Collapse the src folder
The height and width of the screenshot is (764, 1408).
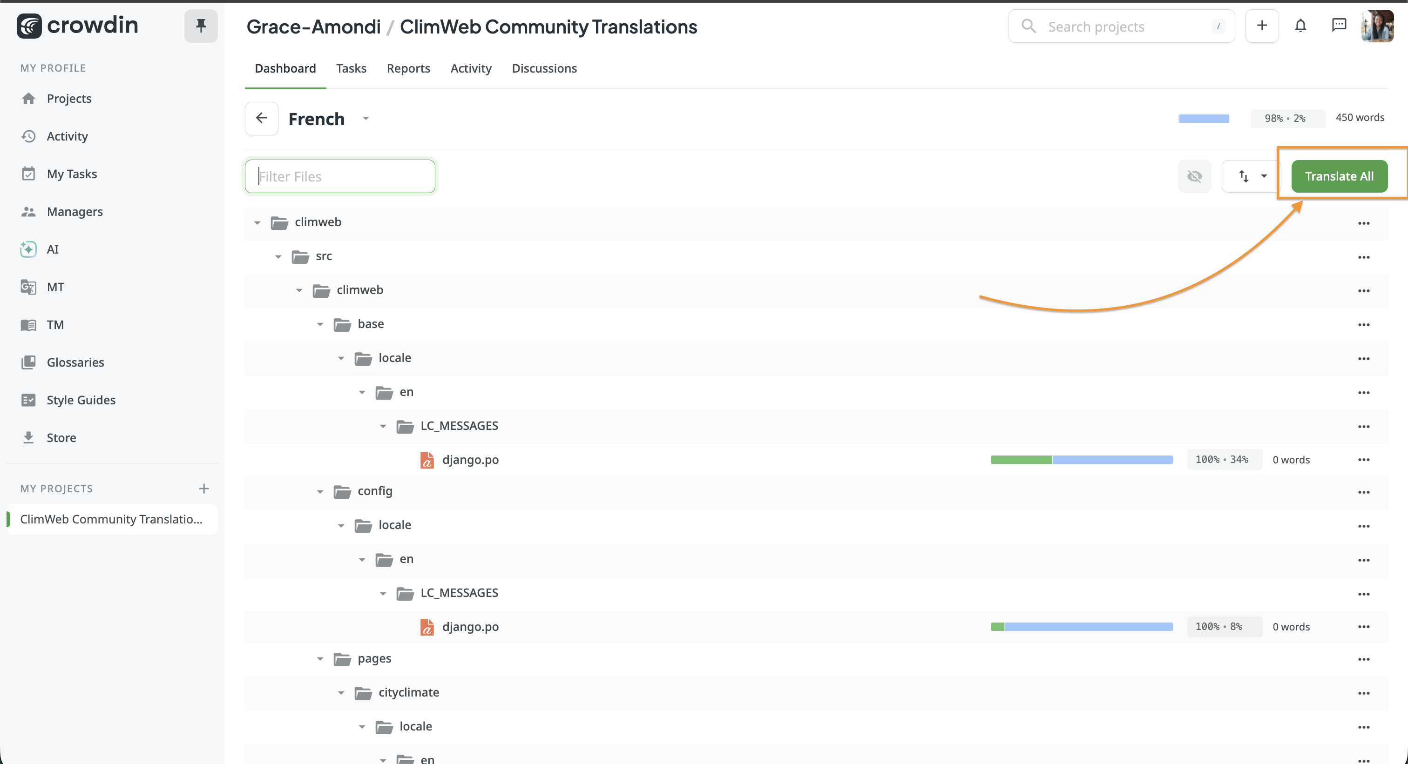click(x=278, y=257)
